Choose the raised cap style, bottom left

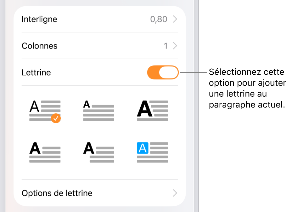pyautogui.click(x=45, y=152)
